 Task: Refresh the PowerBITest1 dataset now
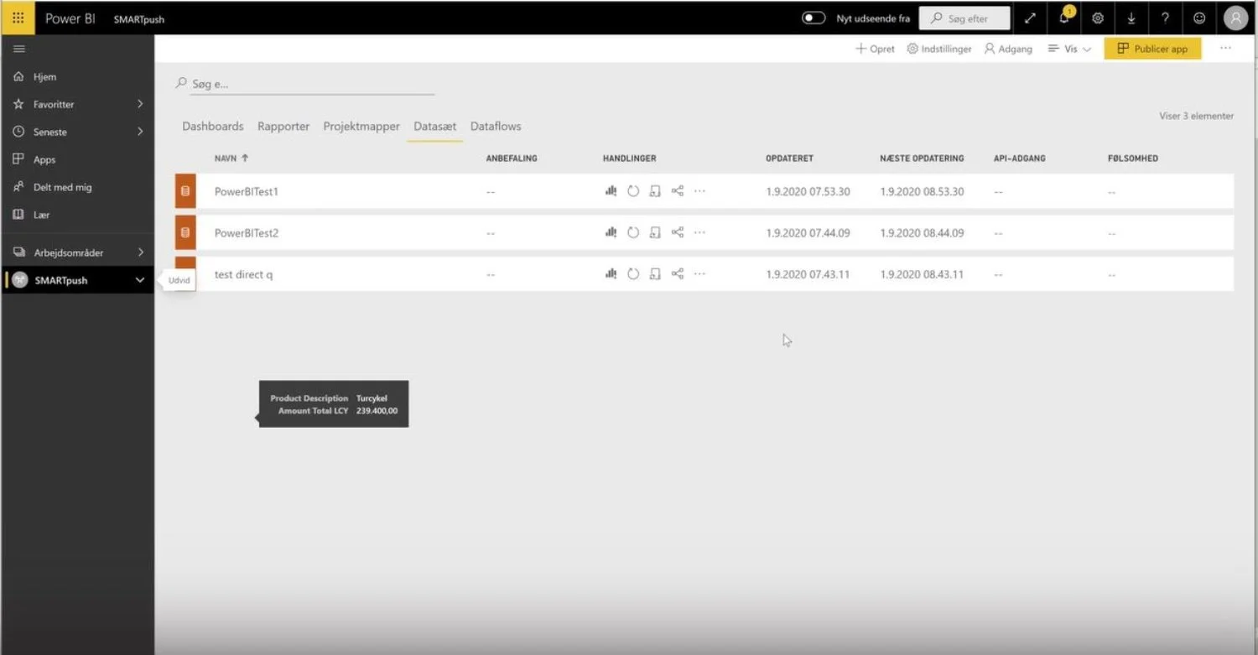click(633, 190)
